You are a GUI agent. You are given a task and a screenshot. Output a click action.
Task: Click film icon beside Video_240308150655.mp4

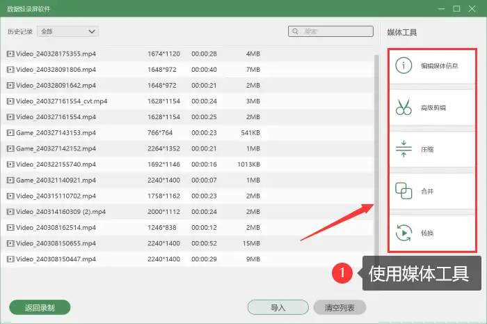10,243
